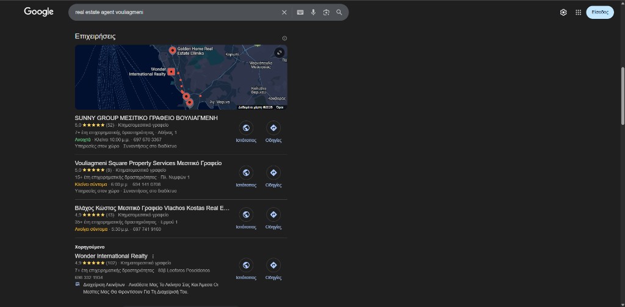Click the Wonder International Realty square map marker
This screenshot has height=307, width=625.
[x=171, y=72]
